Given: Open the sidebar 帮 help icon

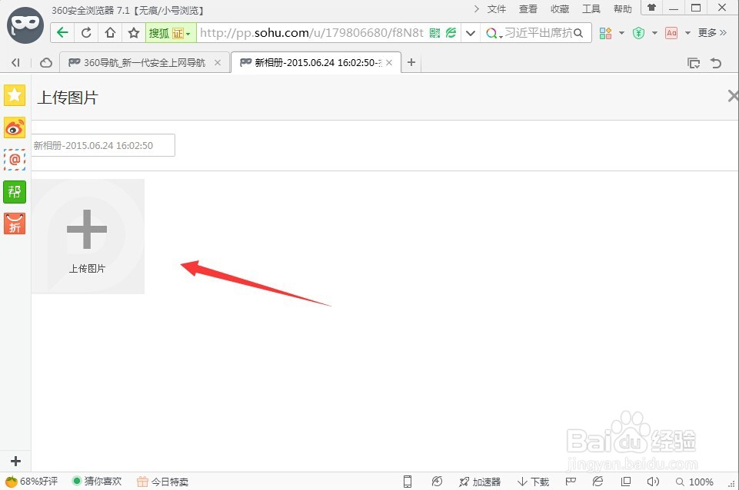Looking at the screenshot, I should point(15,191).
